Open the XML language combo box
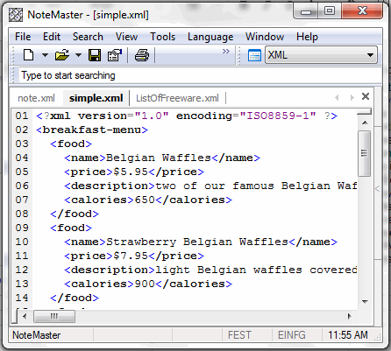391x351 pixels. coord(321,55)
